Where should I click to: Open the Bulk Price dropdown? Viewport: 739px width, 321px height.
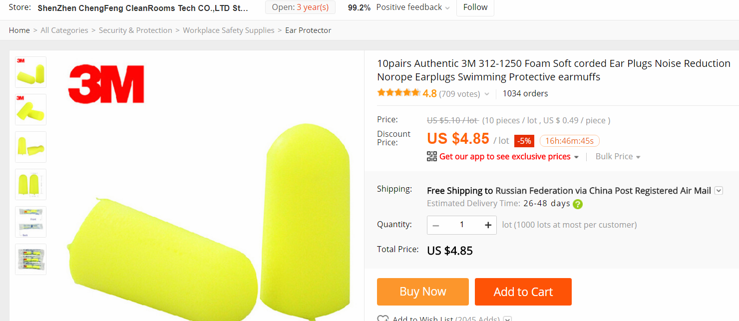[x=618, y=156]
